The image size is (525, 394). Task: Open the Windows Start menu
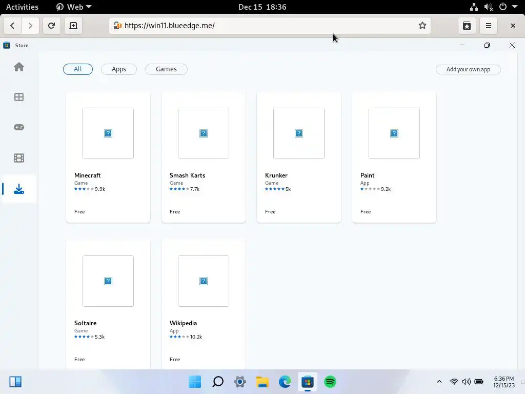195,382
